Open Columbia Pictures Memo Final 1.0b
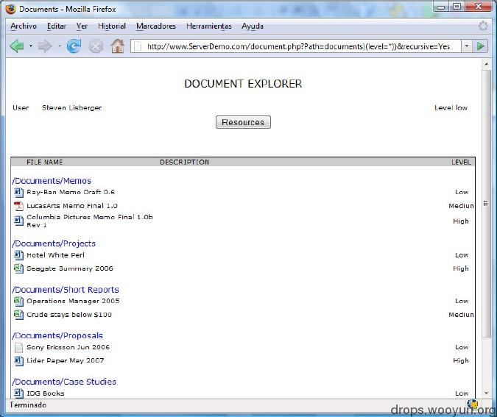Screen dimensions: 497x417 (x=90, y=221)
